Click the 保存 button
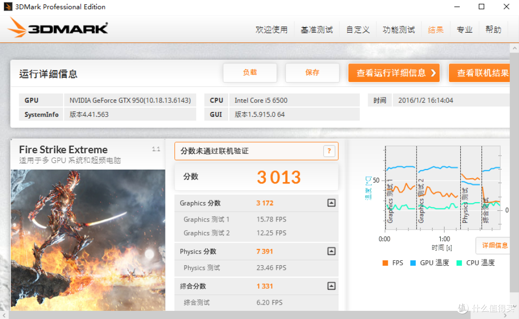 [312, 73]
